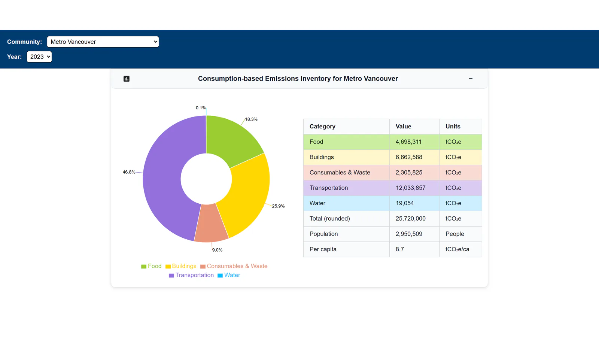
Task: Click the 9.0% chart label
Action: pyautogui.click(x=217, y=250)
